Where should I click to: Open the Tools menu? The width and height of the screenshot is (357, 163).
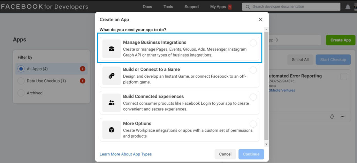click(x=168, y=7)
